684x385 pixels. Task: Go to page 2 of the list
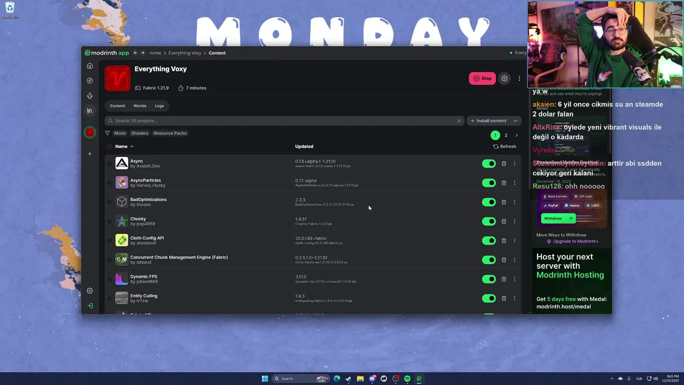pos(506,135)
